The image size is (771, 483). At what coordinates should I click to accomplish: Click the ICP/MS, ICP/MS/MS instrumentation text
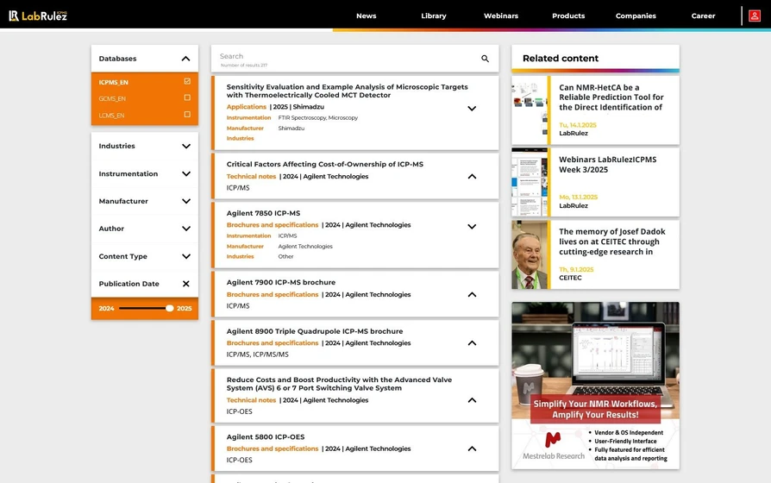(x=258, y=354)
